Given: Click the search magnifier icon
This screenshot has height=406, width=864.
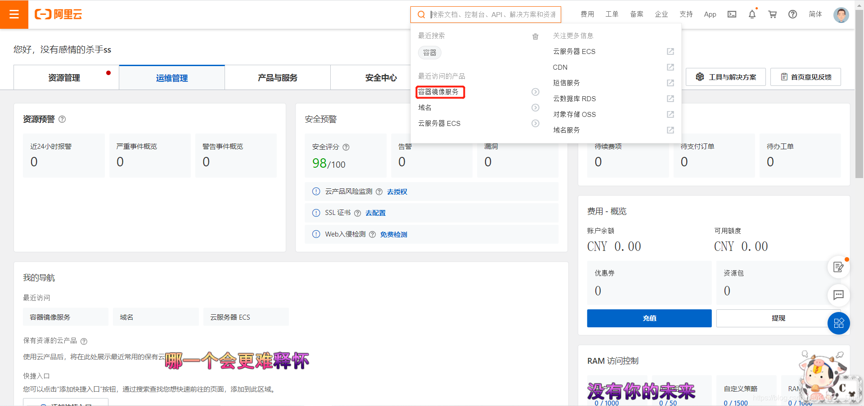Looking at the screenshot, I should 421,14.
